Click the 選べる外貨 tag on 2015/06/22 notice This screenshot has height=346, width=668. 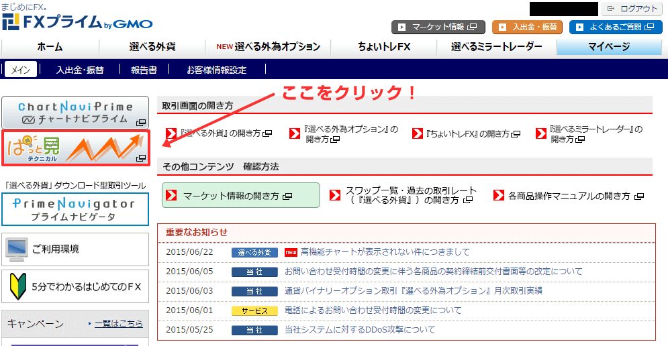click(x=254, y=252)
